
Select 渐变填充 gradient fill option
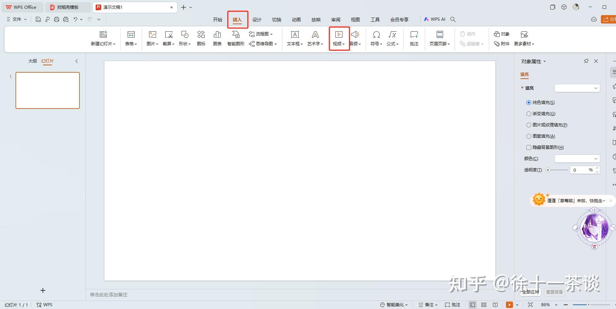[x=529, y=114]
